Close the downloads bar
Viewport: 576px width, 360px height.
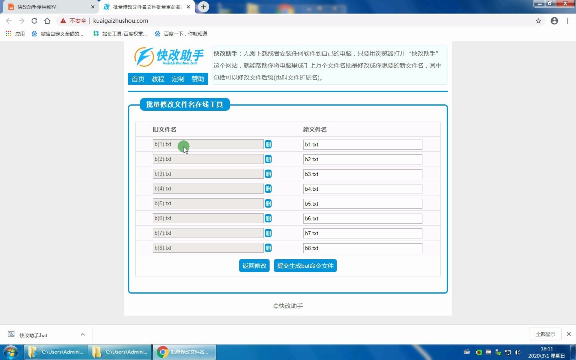click(569, 334)
